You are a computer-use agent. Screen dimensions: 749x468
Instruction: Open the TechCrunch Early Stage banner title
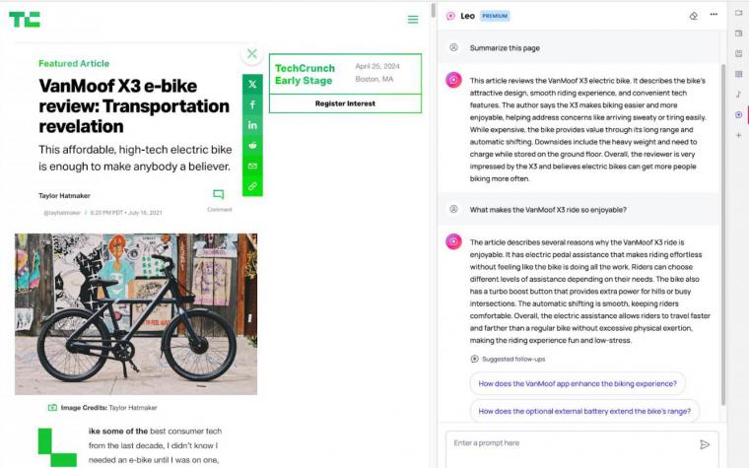[305, 75]
